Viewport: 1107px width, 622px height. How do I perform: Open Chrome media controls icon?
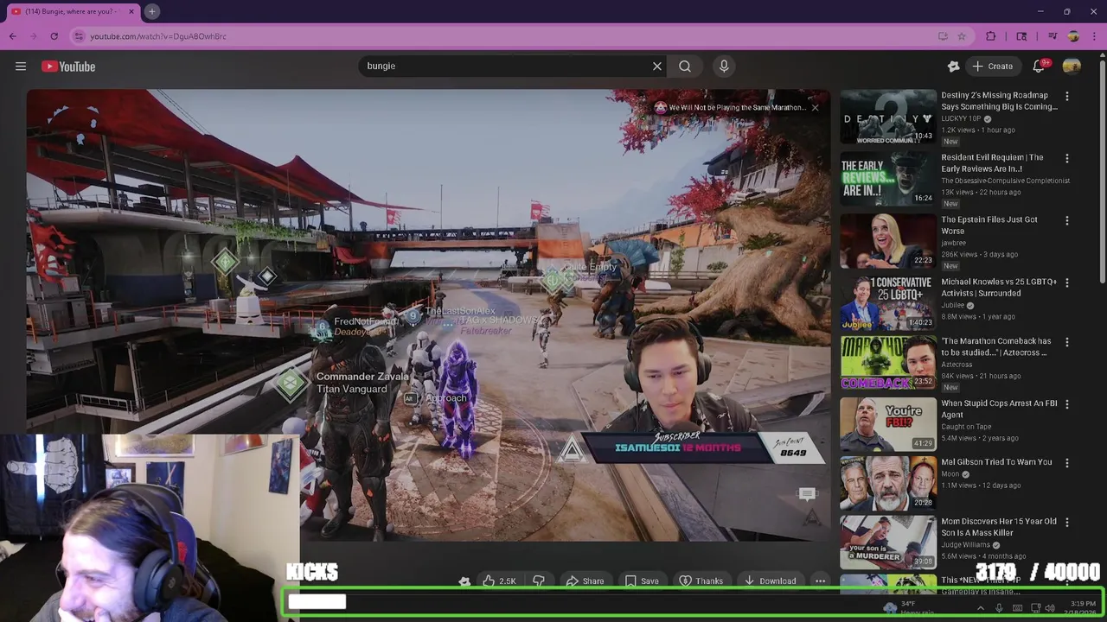point(1053,36)
